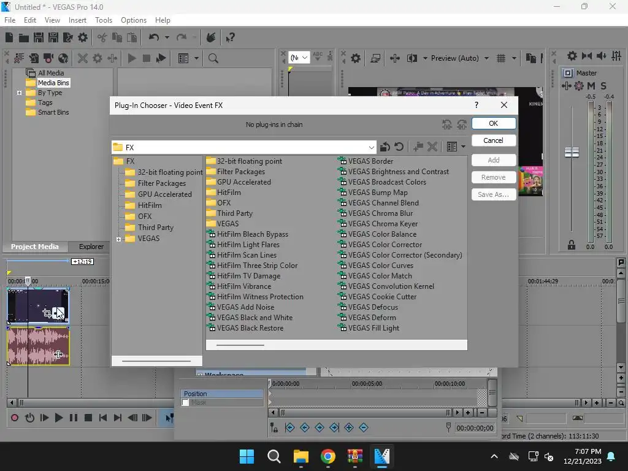Open the Split Screen View dropdown arrow

pyautogui.click(x=425, y=58)
